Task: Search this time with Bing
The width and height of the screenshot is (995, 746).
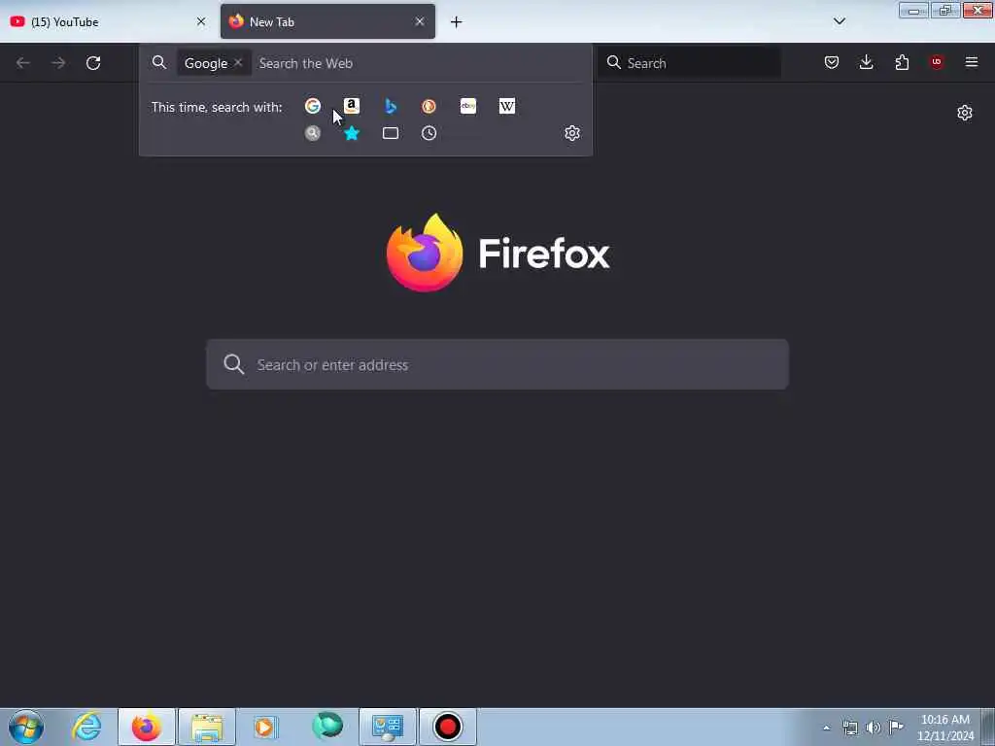Action: pyautogui.click(x=391, y=106)
